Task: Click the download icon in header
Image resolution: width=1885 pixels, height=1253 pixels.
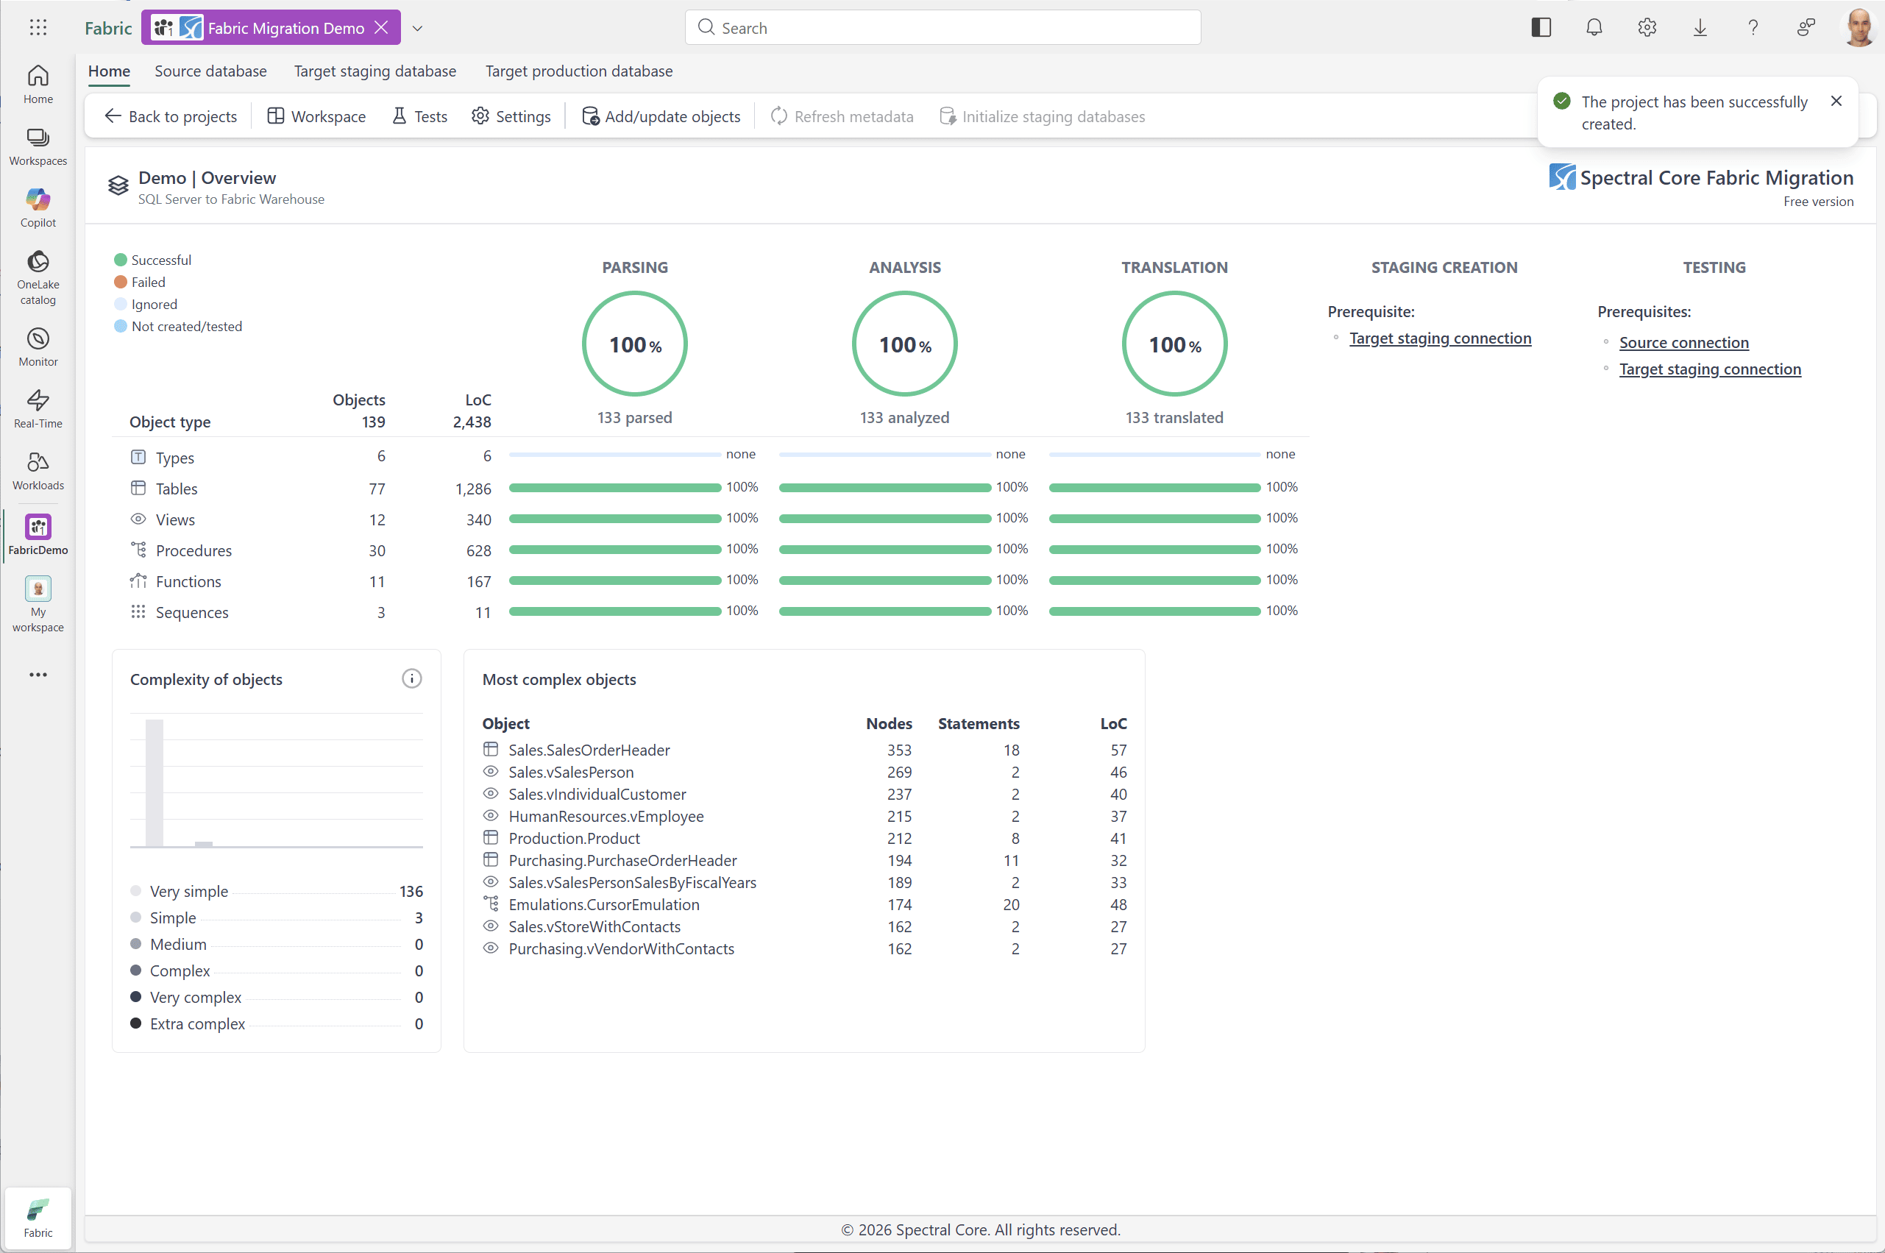Action: click(1700, 28)
